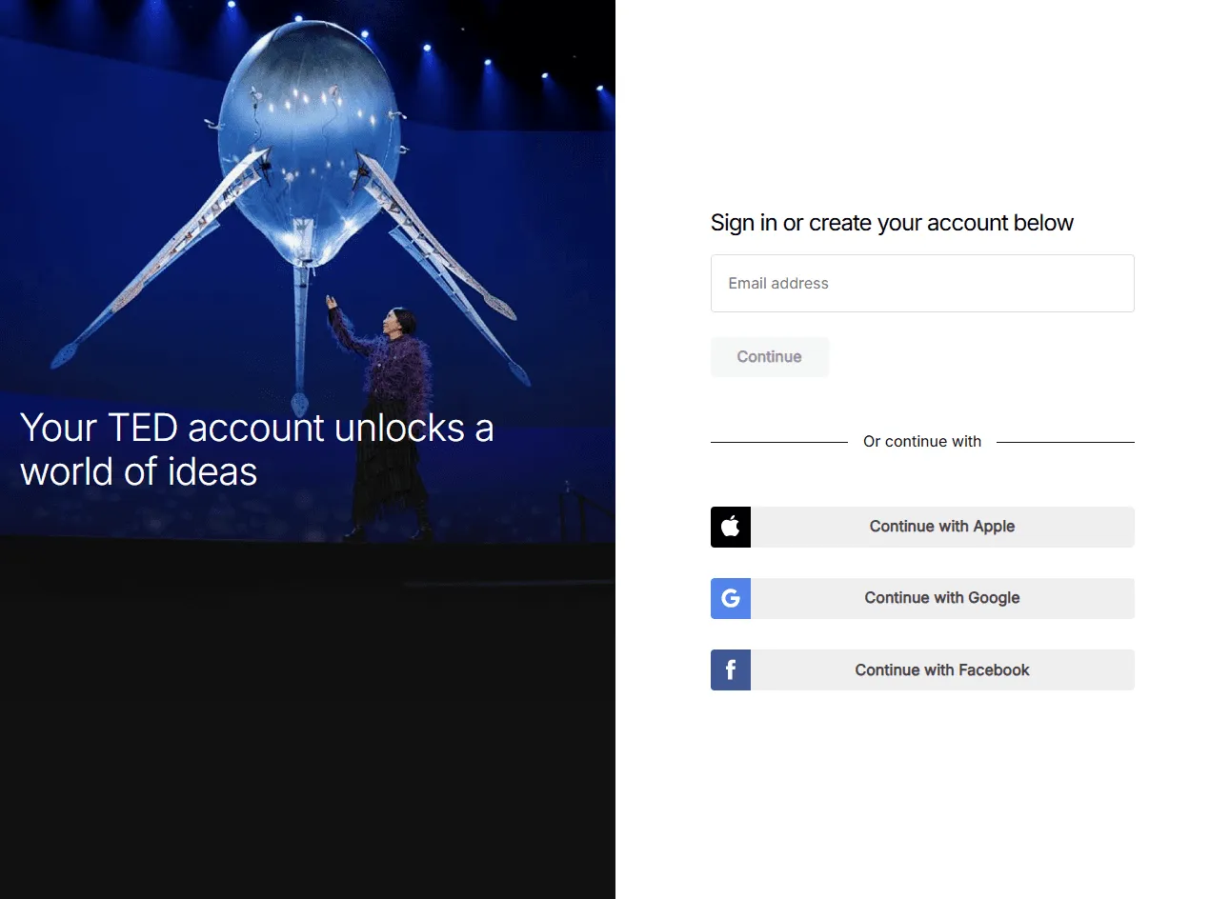The height and width of the screenshot is (899, 1230).
Task: Focus the Email address field
Action: [922, 283]
